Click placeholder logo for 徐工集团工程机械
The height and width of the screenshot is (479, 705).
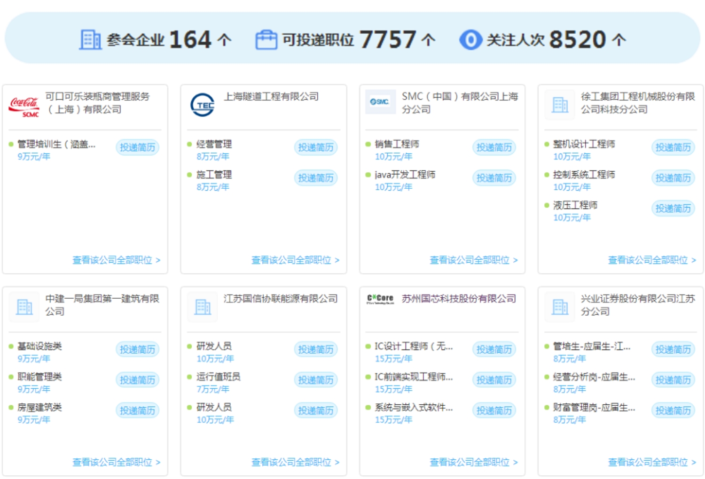[x=559, y=105]
